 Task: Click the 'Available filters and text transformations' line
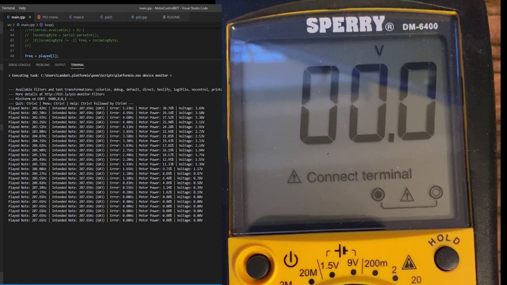pos(115,89)
